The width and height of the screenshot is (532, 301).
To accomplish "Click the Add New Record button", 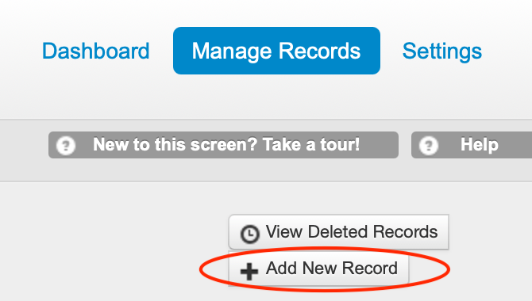I will [318, 269].
